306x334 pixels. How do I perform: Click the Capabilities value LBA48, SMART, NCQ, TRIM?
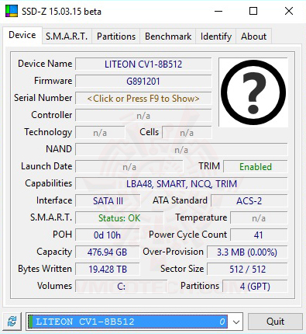pyautogui.click(x=181, y=184)
